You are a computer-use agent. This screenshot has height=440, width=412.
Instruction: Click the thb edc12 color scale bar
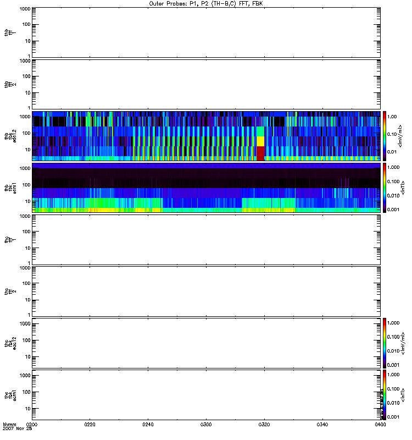(385, 136)
